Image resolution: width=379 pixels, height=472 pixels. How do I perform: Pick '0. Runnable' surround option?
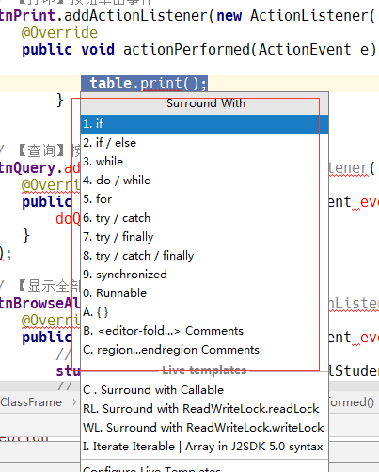point(204,293)
